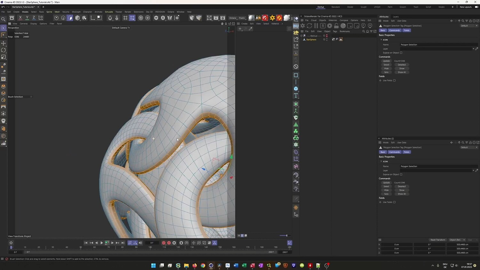Screen dimensions: 480x270
Task: Enable Use Fields in Attributes (2) panel
Action: (394, 202)
